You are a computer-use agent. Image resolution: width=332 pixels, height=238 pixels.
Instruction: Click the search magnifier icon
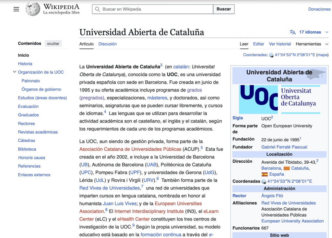click(97, 9)
